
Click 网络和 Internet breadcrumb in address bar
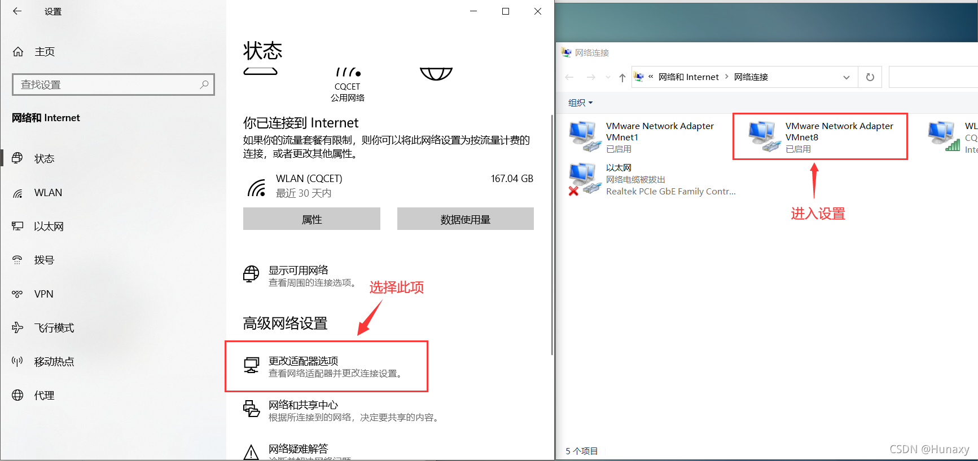[x=688, y=77]
